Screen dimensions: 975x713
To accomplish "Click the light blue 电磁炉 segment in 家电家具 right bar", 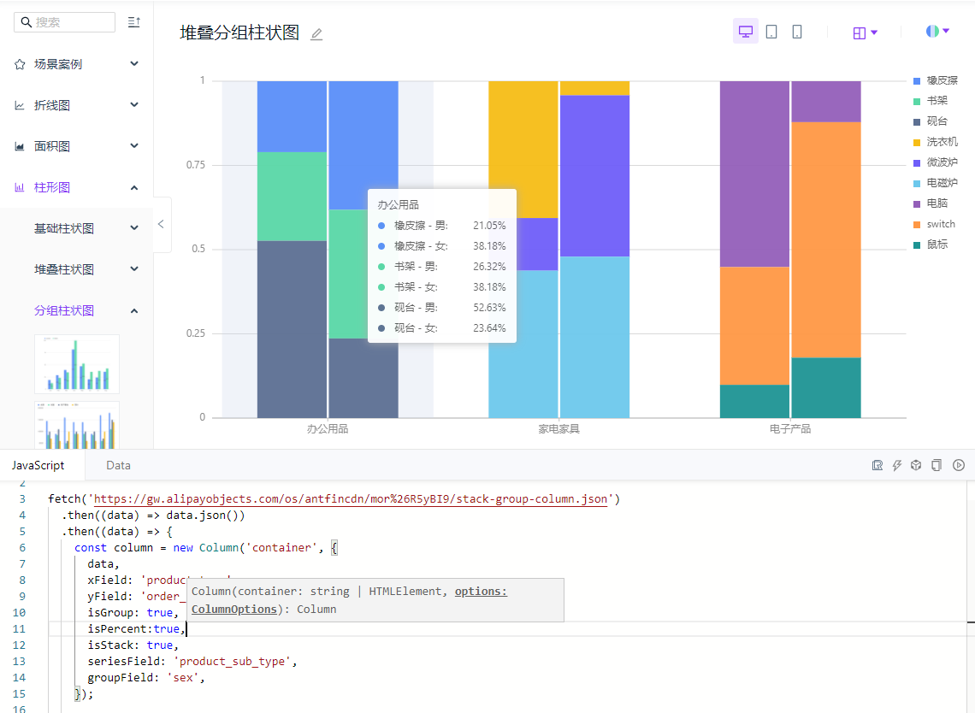I will 594,337.
